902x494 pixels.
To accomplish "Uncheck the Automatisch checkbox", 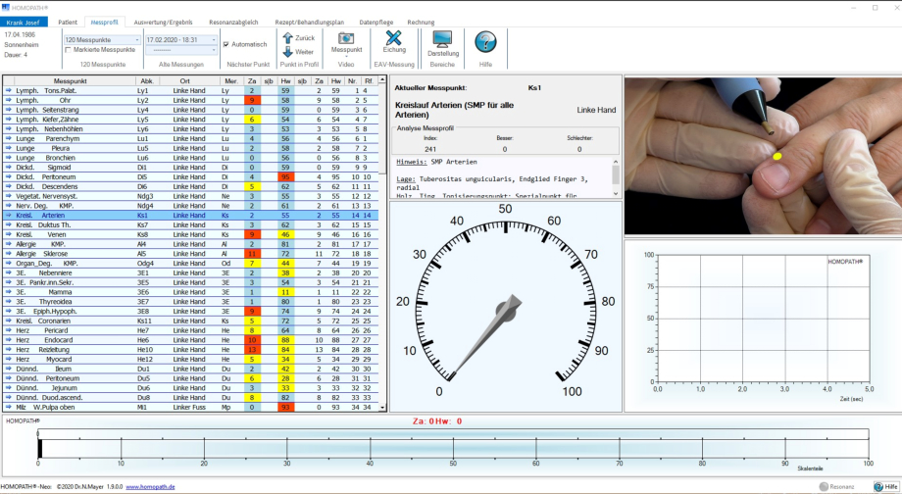I will 226,44.
